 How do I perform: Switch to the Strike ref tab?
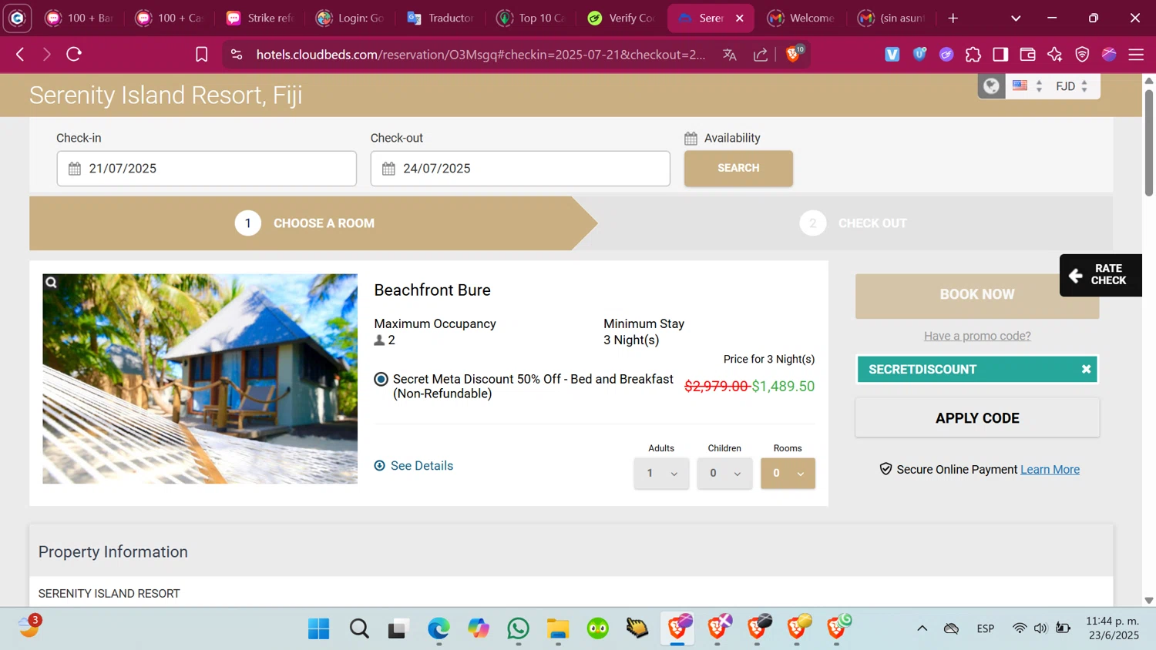(x=260, y=18)
